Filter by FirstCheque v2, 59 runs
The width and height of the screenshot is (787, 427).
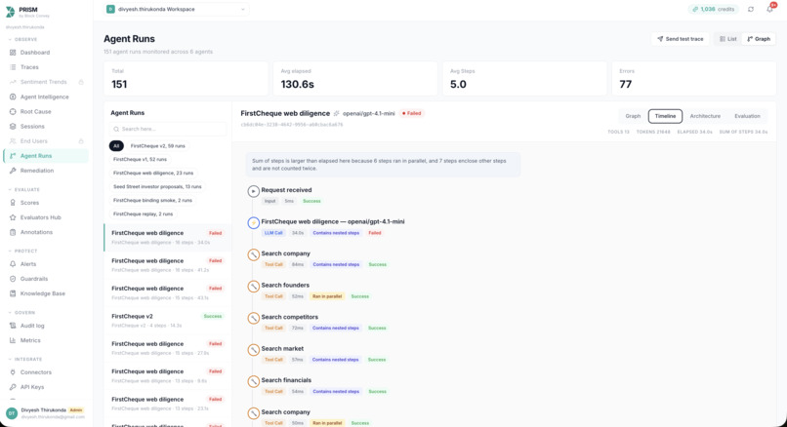click(157, 146)
